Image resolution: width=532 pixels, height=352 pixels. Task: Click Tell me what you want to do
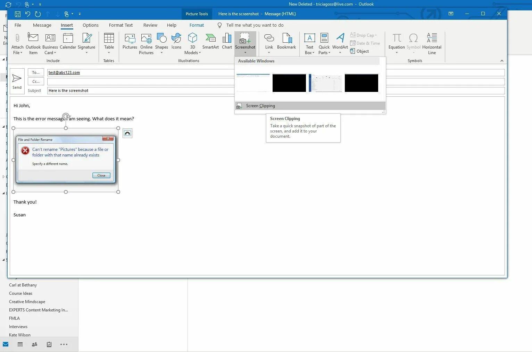click(x=255, y=25)
